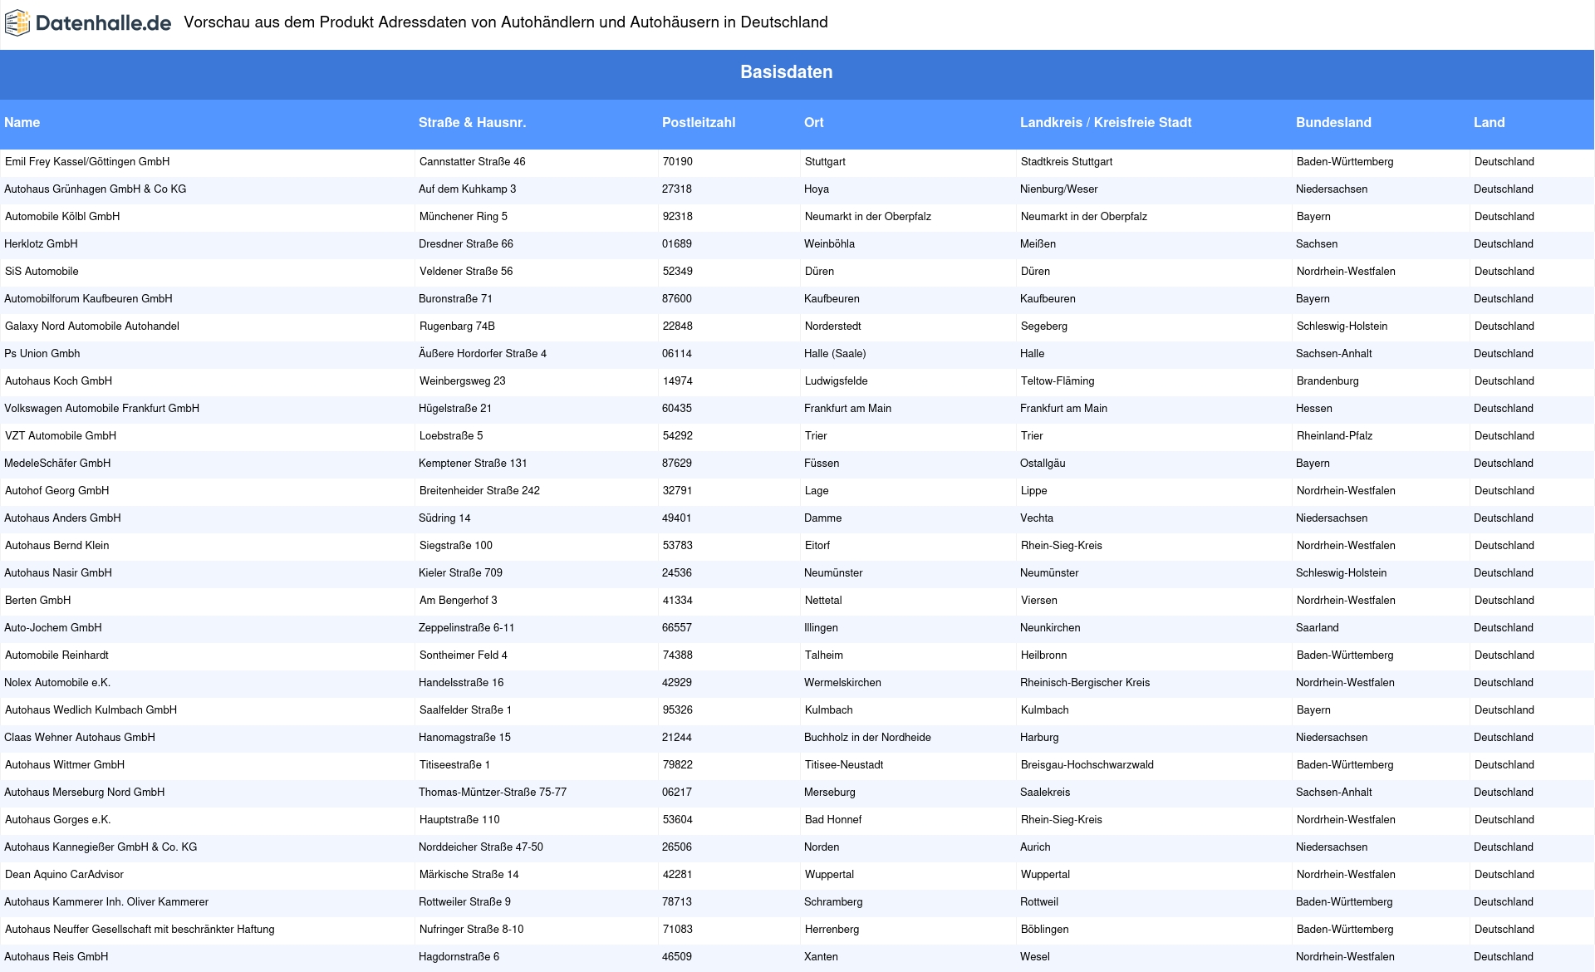This screenshot has width=1595, height=972.
Task: Click the Ort cell Ludwigsfelde
Action: pyautogui.click(x=837, y=381)
